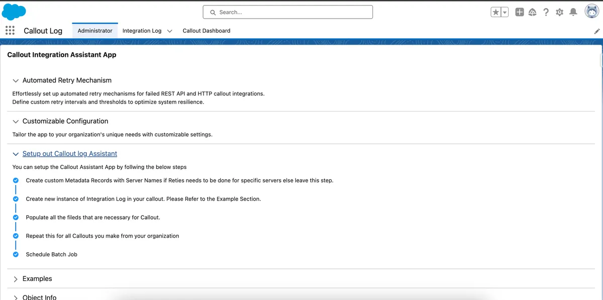The image size is (603, 300).
Task: Click the Repeat this for all Callouts text
Action: (103, 236)
